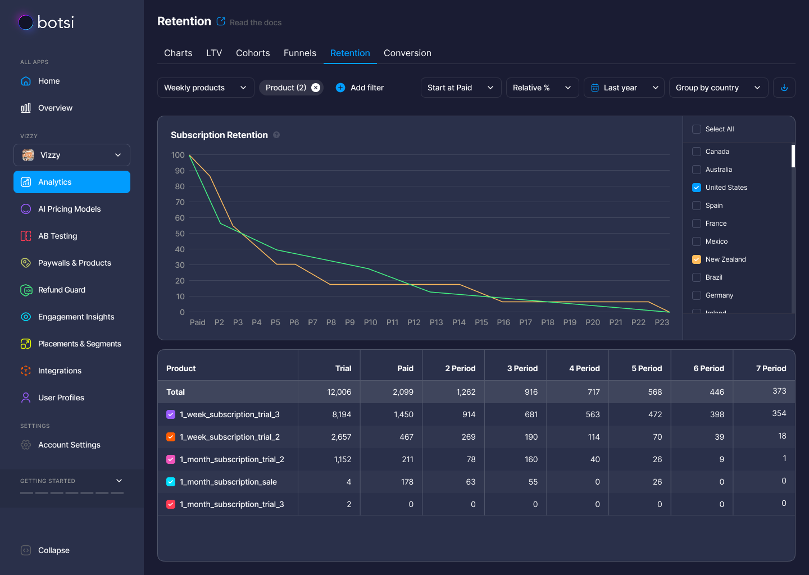Go to the Funnels tab
The width and height of the screenshot is (809, 575).
tap(300, 53)
